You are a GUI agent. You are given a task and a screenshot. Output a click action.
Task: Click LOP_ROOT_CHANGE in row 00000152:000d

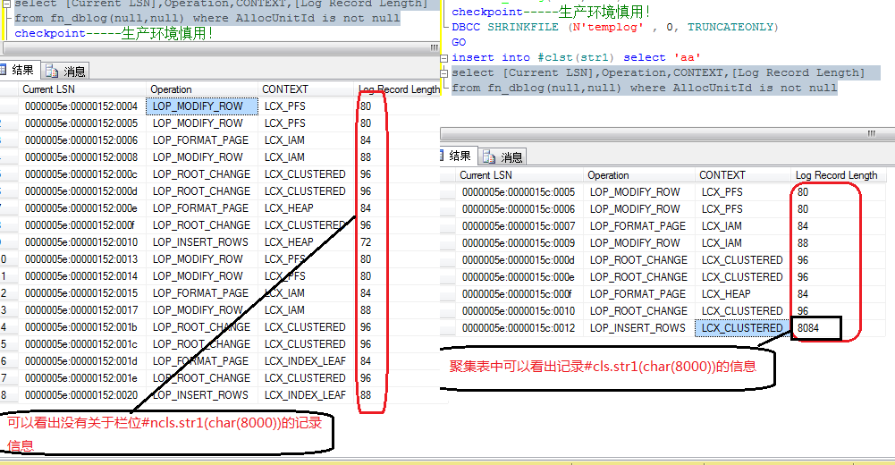click(x=201, y=191)
